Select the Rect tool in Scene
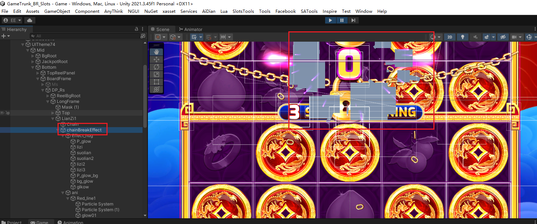Screen dimensions: 537x224 pos(156,82)
